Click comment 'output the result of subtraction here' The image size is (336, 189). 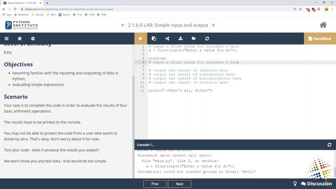point(192,75)
